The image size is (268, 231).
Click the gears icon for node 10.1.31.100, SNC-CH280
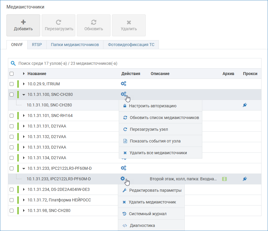[x=123, y=94]
